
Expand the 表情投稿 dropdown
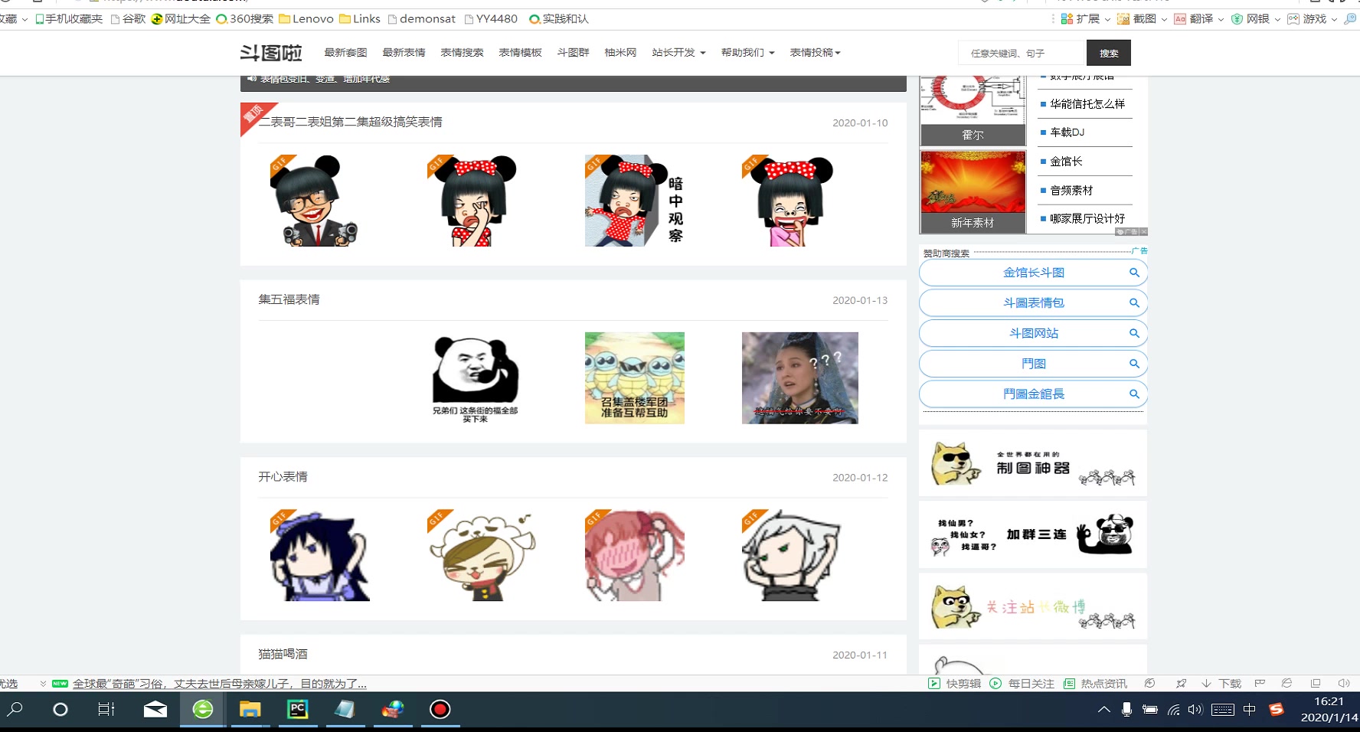815,53
